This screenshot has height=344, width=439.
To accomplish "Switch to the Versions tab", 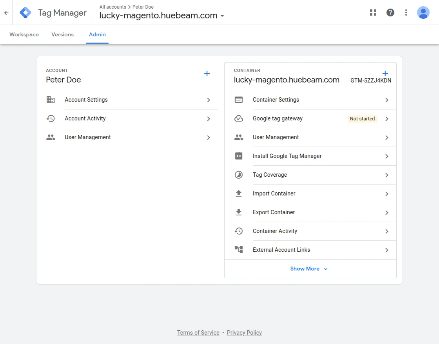I will 62,34.
